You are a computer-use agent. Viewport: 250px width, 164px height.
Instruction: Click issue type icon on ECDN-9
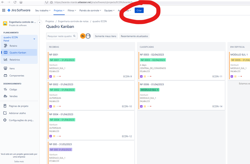(51, 76)
